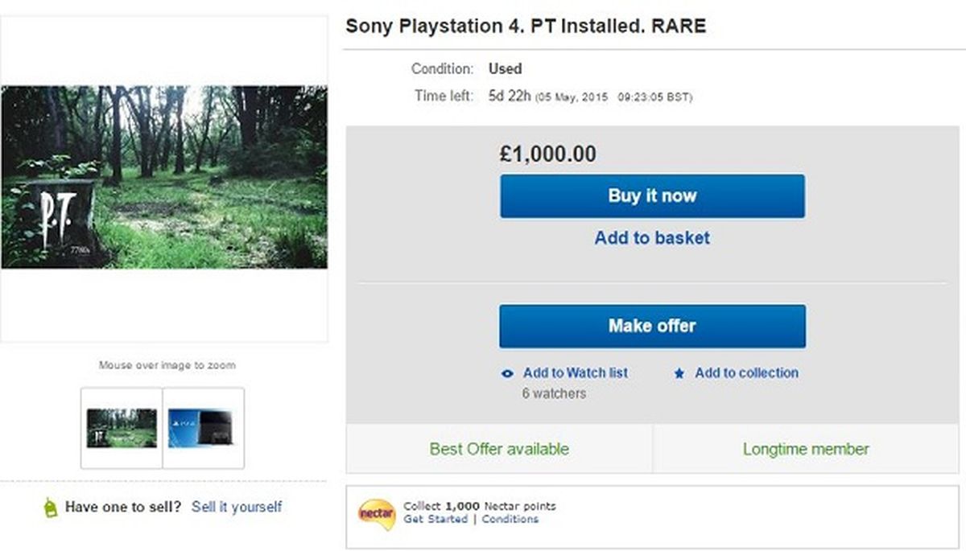Click the Used condition text

pyautogui.click(x=505, y=68)
